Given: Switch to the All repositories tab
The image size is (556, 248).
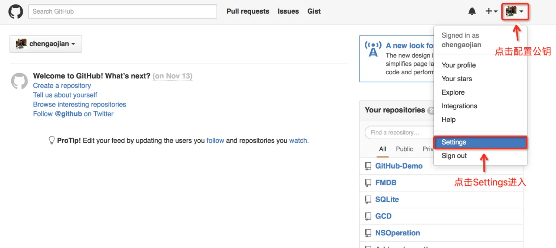Looking at the screenshot, I should (x=383, y=149).
